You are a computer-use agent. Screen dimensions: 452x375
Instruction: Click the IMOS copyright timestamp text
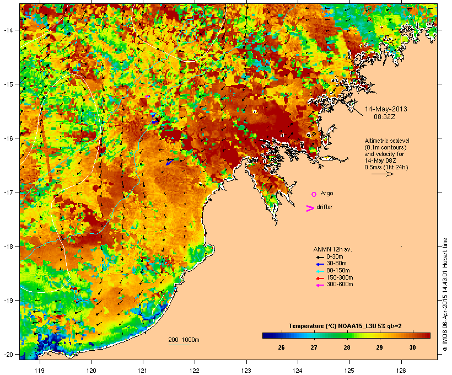pos(445,294)
